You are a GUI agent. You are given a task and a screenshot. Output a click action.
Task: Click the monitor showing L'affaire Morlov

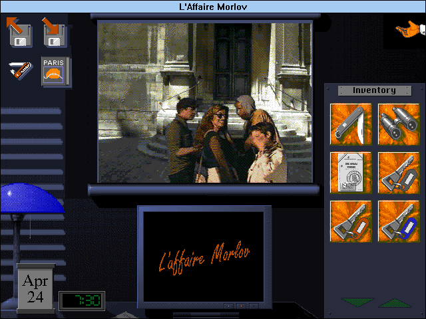click(x=204, y=257)
